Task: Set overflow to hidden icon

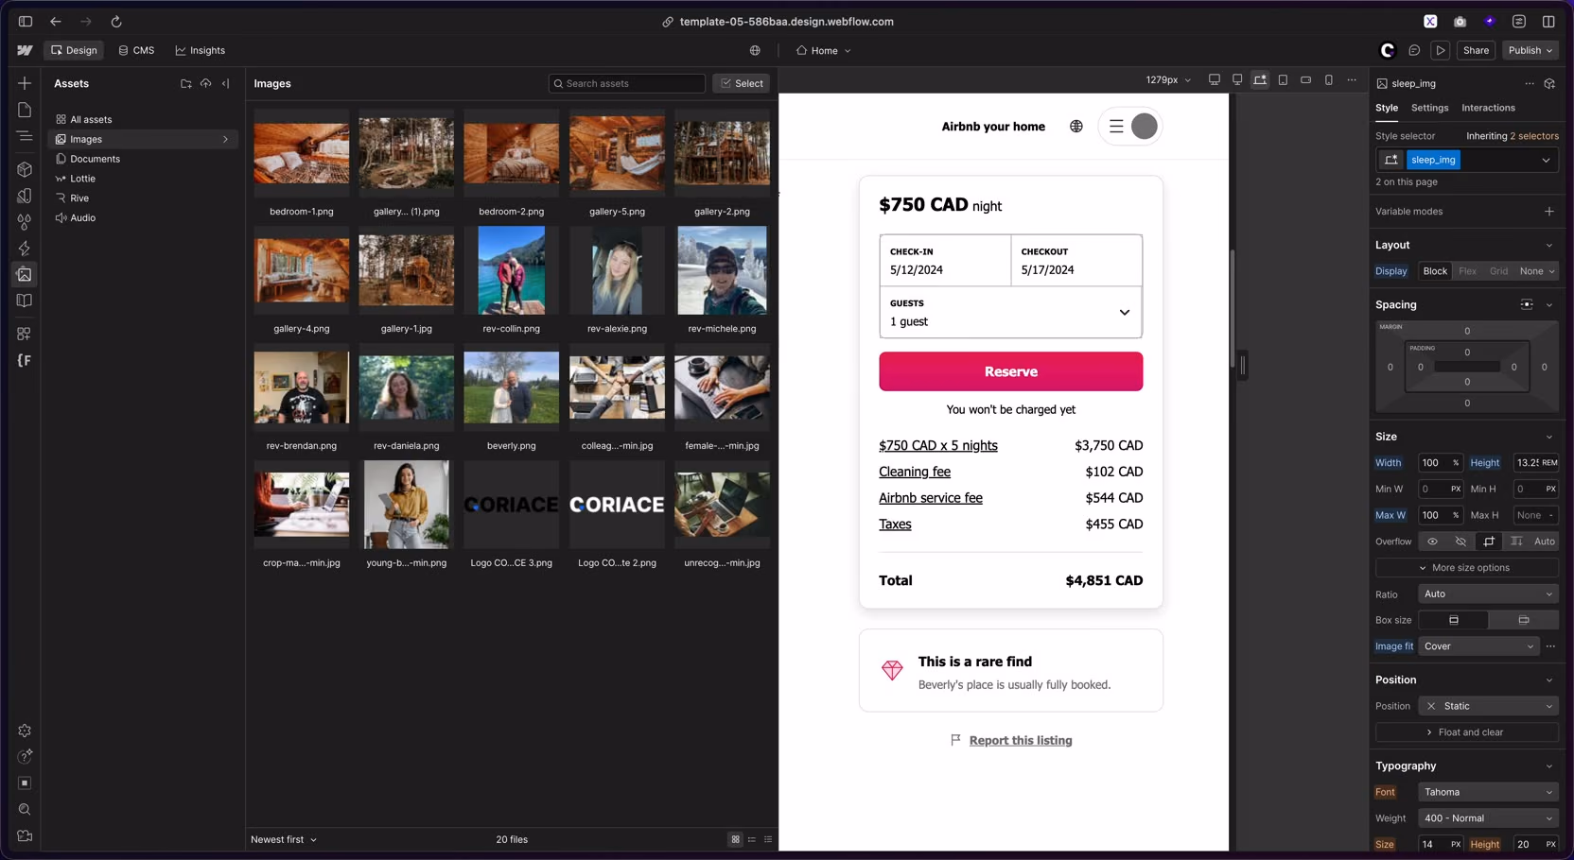Action: click(x=1460, y=542)
